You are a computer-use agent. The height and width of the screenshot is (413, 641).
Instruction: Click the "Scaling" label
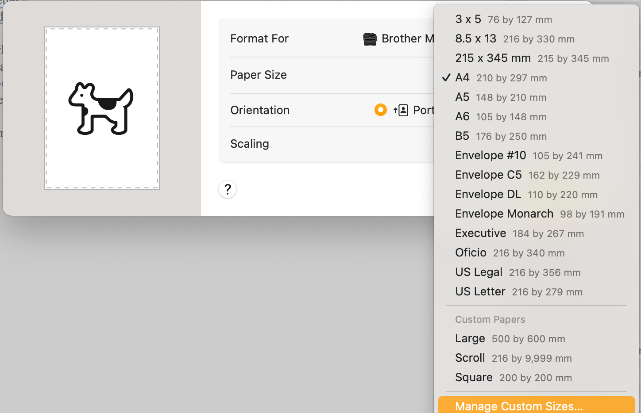click(250, 144)
